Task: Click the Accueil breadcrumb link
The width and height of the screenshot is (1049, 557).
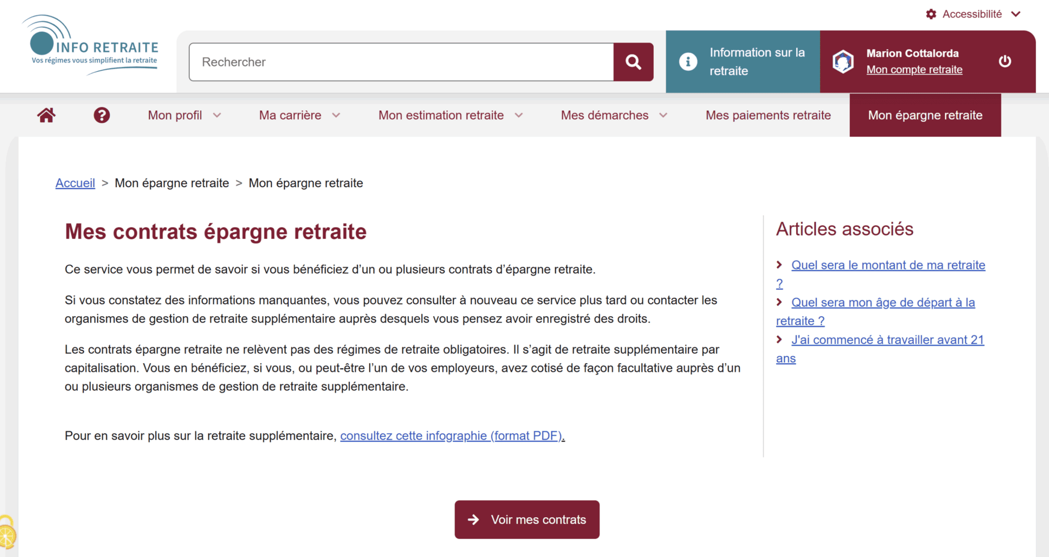Action: [x=75, y=183]
